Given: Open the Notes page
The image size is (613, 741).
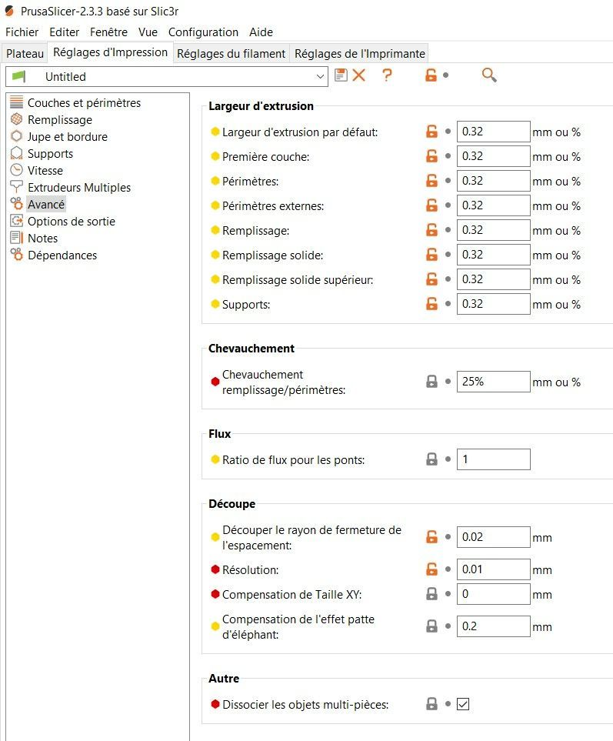Looking at the screenshot, I should tap(42, 239).
